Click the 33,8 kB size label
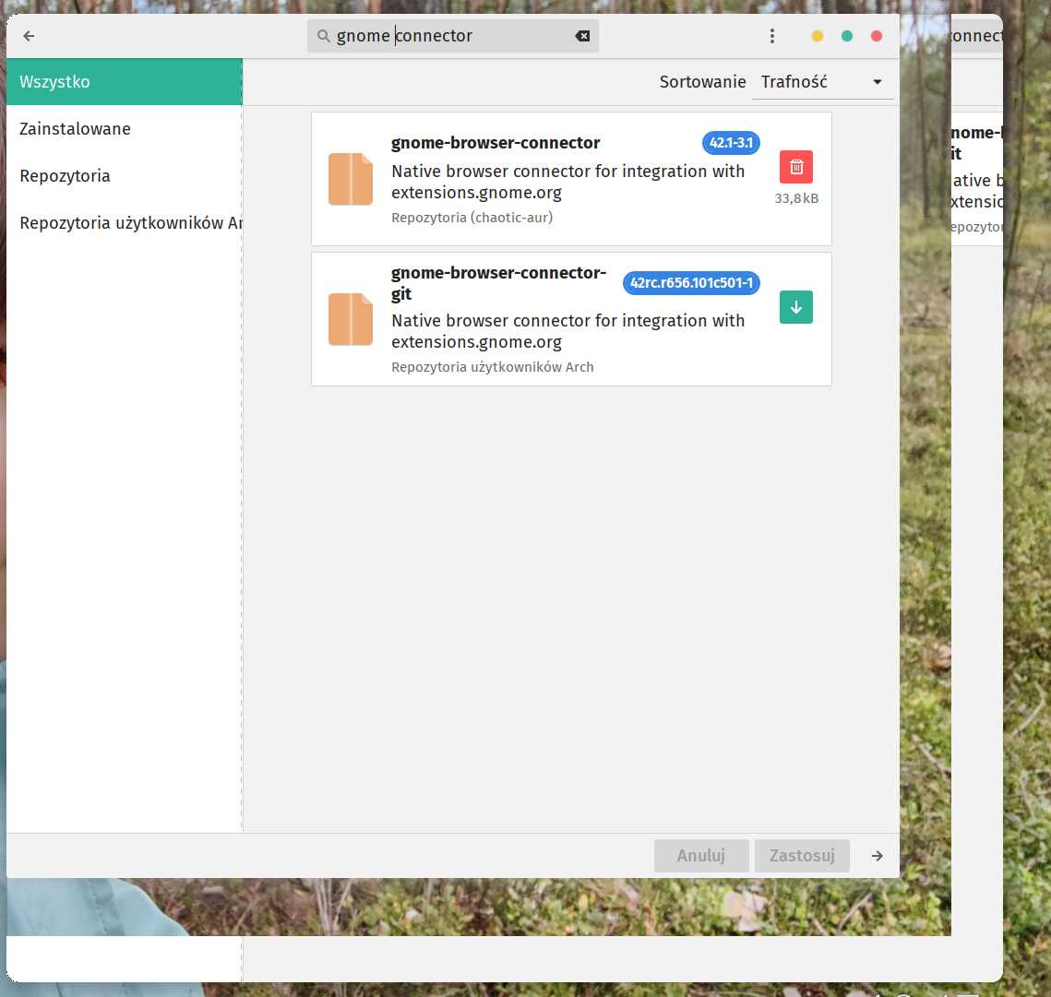The width and height of the screenshot is (1051, 997). (x=796, y=198)
